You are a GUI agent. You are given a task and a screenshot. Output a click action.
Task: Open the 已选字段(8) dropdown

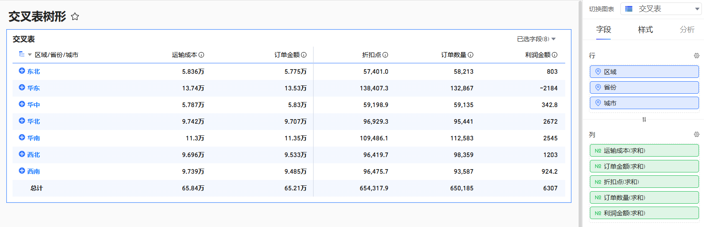coord(536,39)
